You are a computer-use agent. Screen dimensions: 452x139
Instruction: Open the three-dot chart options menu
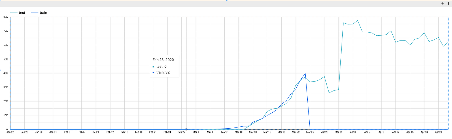click(x=448, y=4)
